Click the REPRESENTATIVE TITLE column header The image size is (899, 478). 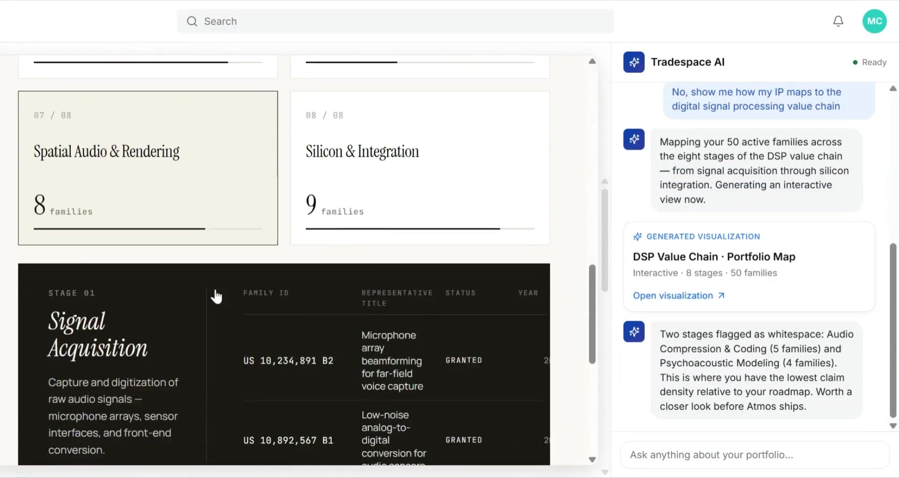point(397,298)
